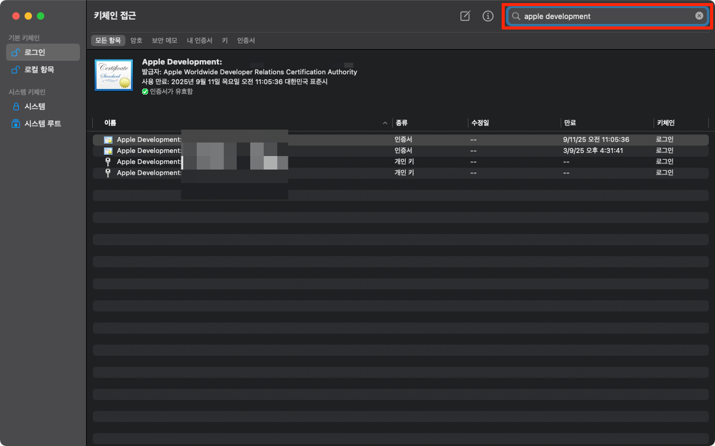This screenshot has width=715, height=446.
Task: Click the magnifier icon in the search field
Action: pyautogui.click(x=516, y=16)
